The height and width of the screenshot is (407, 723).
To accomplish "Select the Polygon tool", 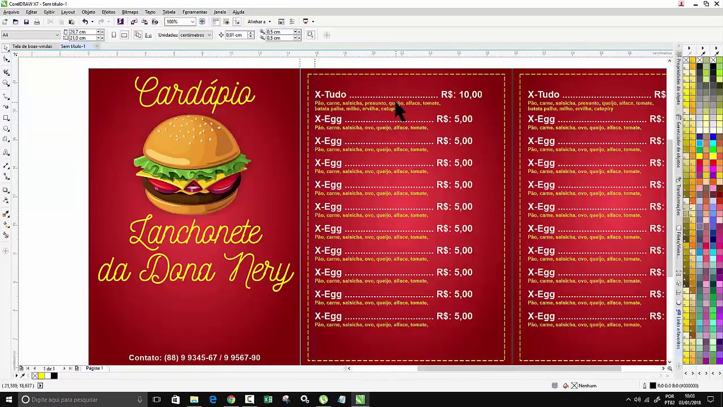I will pos(6,140).
